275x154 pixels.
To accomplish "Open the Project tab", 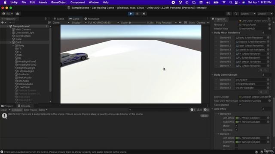I will [7, 106].
